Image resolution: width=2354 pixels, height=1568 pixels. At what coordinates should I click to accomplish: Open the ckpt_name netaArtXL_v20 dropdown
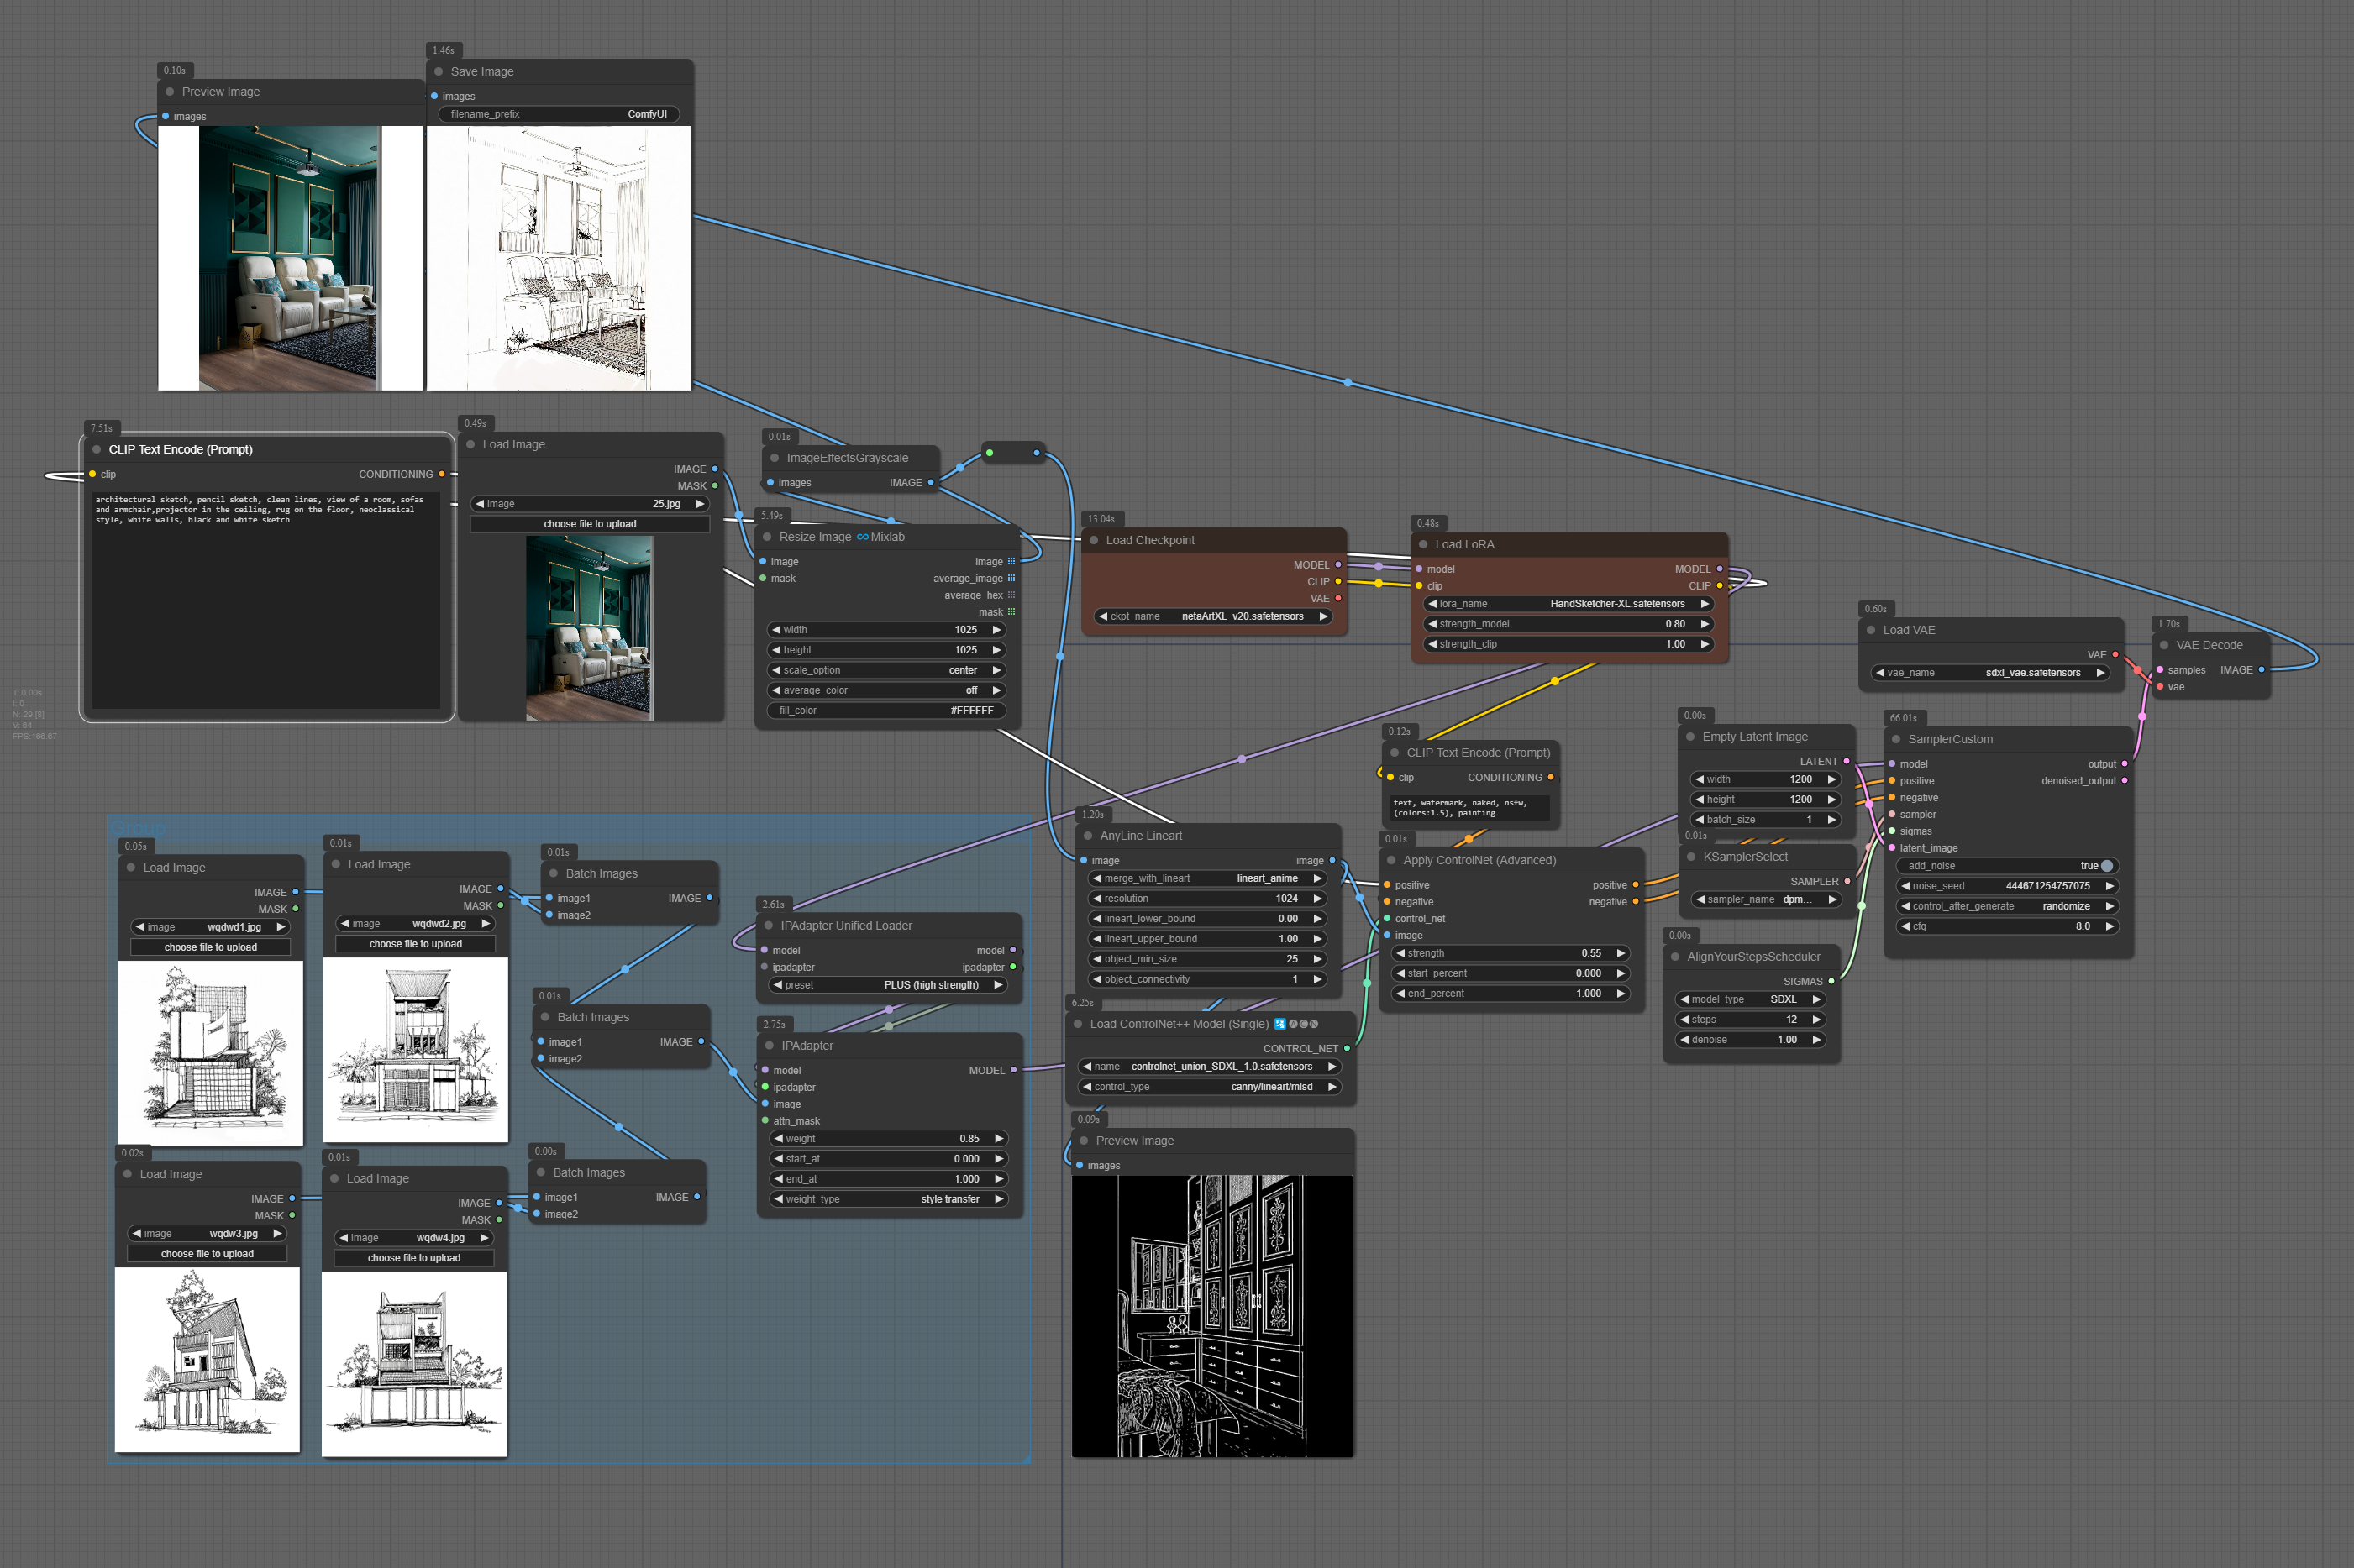1213,616
